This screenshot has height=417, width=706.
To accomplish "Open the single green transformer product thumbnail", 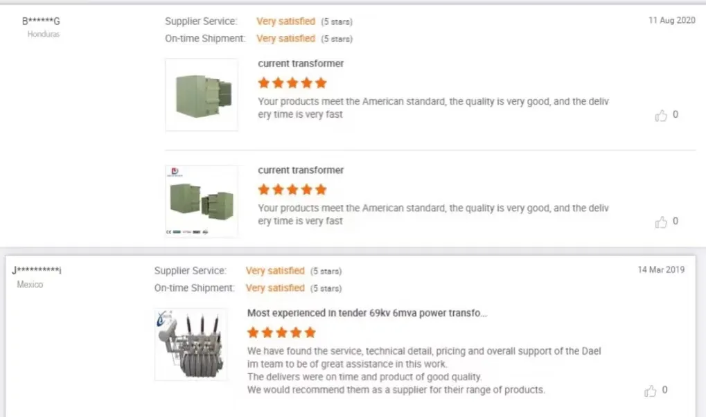I will pyautogui.click(x=201, y=95).
